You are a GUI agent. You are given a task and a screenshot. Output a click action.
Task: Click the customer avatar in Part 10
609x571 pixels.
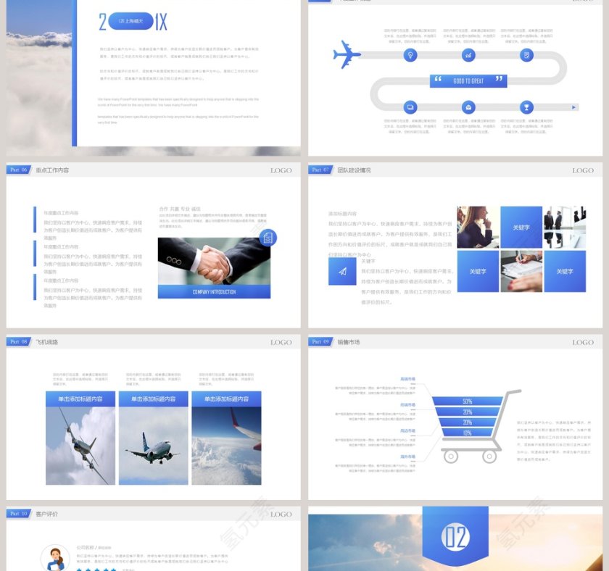pyautogui.click(x=54, y=557)
